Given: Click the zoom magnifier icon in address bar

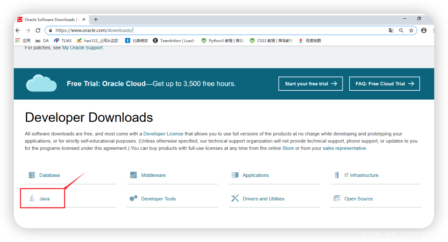Looking at the screenshot, I should coord(400,30).
